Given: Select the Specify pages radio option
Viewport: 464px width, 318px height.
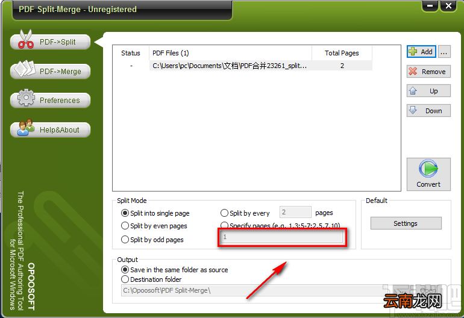Looking at the screenshot, I should (280, 225).
